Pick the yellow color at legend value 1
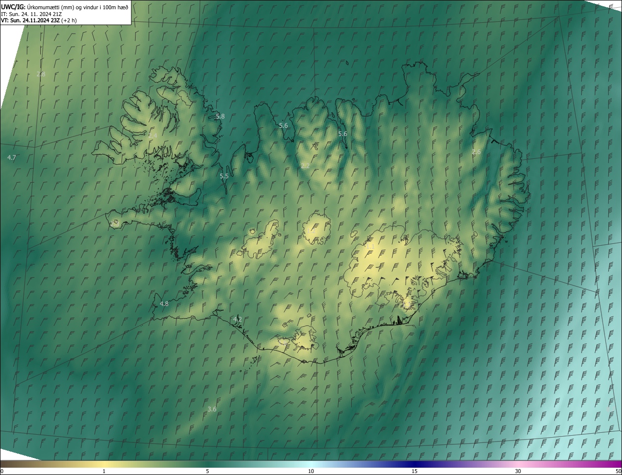 click(104, 464)
